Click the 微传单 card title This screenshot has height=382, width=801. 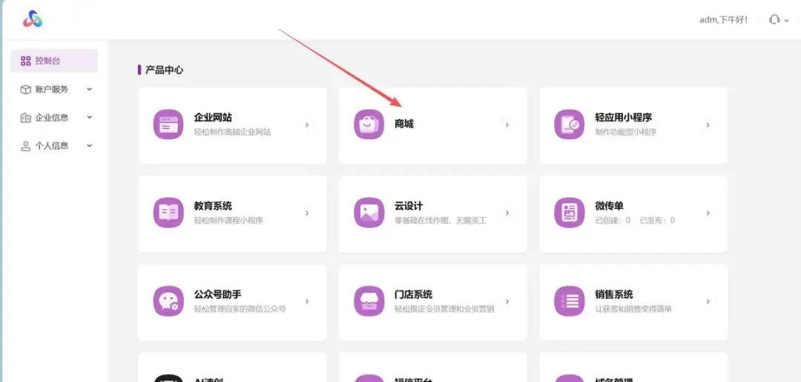pos(609,206)
